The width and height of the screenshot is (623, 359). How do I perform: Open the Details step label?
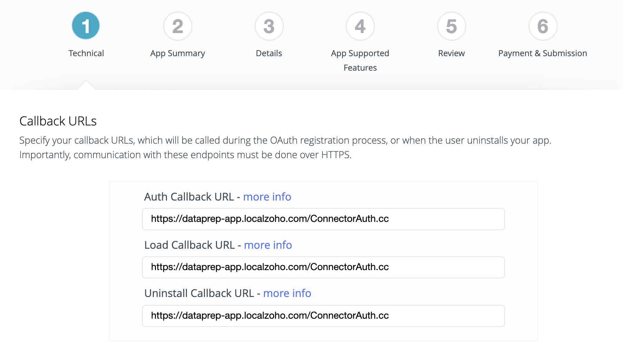(x=269, y=53)
